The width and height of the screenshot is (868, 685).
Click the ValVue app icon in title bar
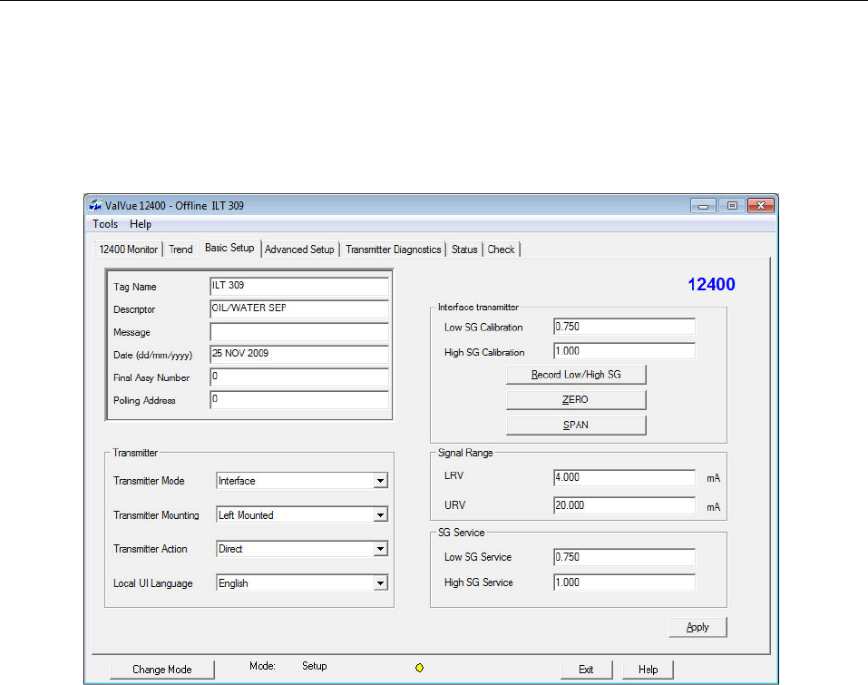(x=95, y=205)
